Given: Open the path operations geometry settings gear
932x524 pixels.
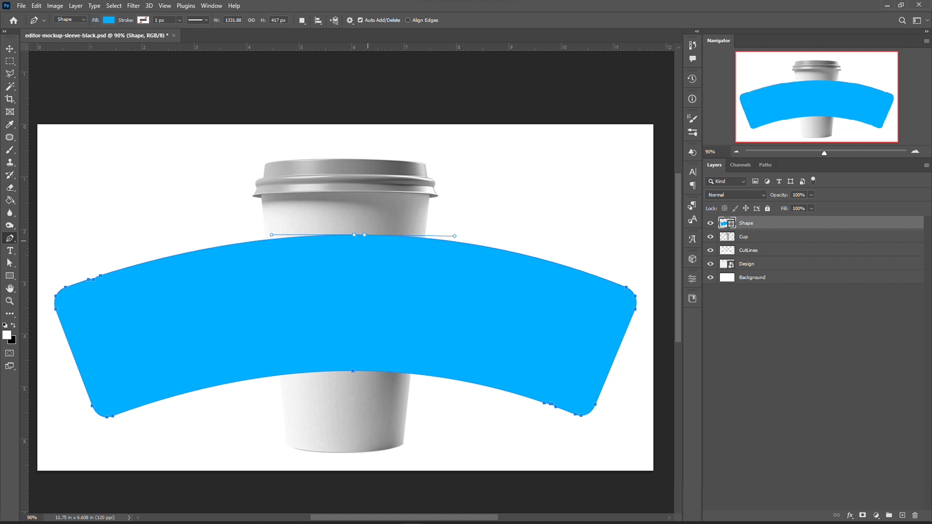Looking at the screenshot, I should coord(349,20).
